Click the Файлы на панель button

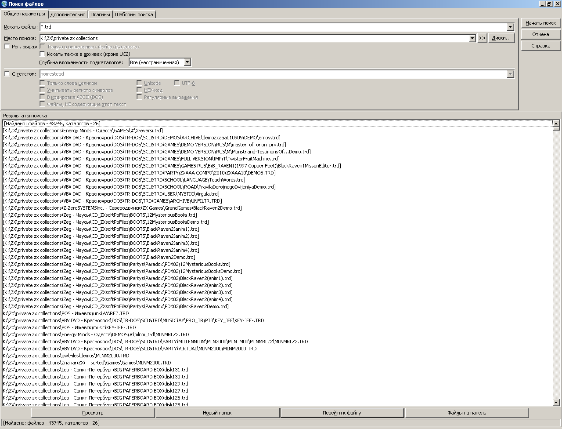466,413
